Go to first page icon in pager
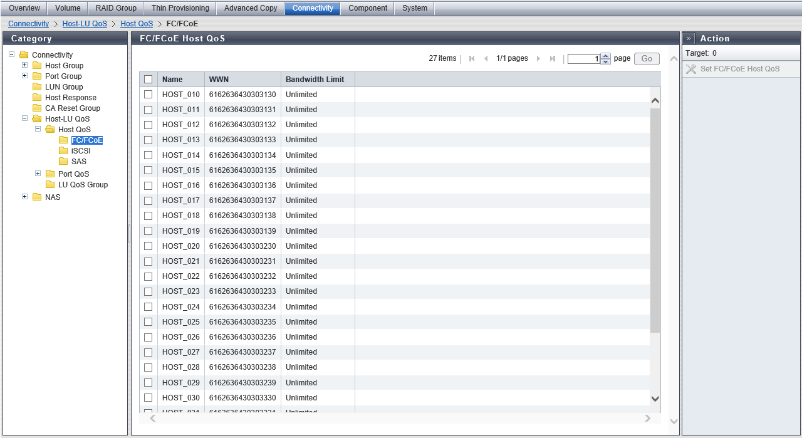This screenshot has height=438, width=802. [472, 59]
